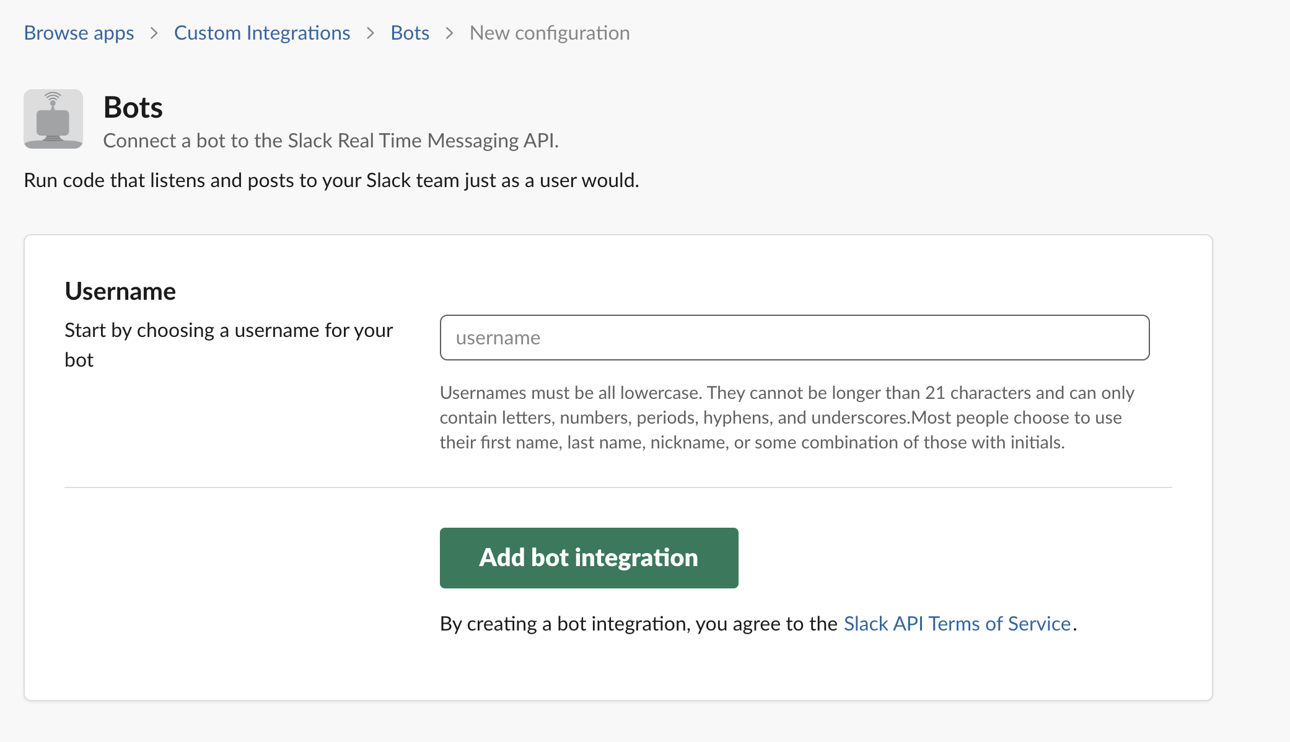Click the Bots page heading
Image resolution: width=1290 pixels, height=742 pixels.
click(133, 107)
